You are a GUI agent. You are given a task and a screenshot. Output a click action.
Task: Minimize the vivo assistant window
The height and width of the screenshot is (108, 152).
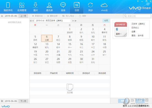pos(142,1)
